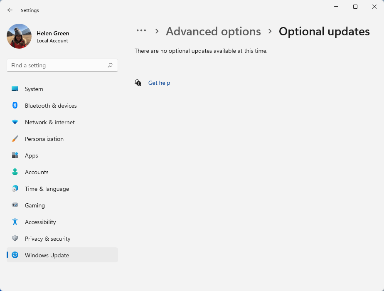Click the Accounts person icon
384x291 pixels.
(x=15, y=172)
